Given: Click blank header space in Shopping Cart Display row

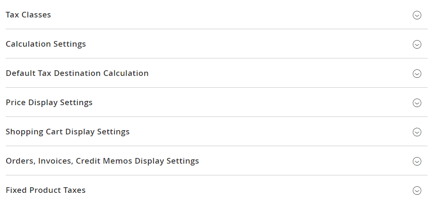Looking at the screenshot, I should [269, 132].
